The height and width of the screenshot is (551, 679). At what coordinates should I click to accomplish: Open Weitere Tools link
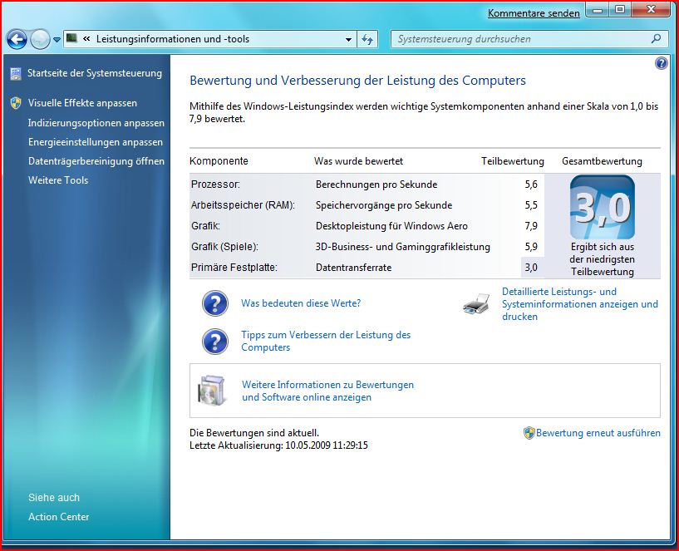pos(58,180)
